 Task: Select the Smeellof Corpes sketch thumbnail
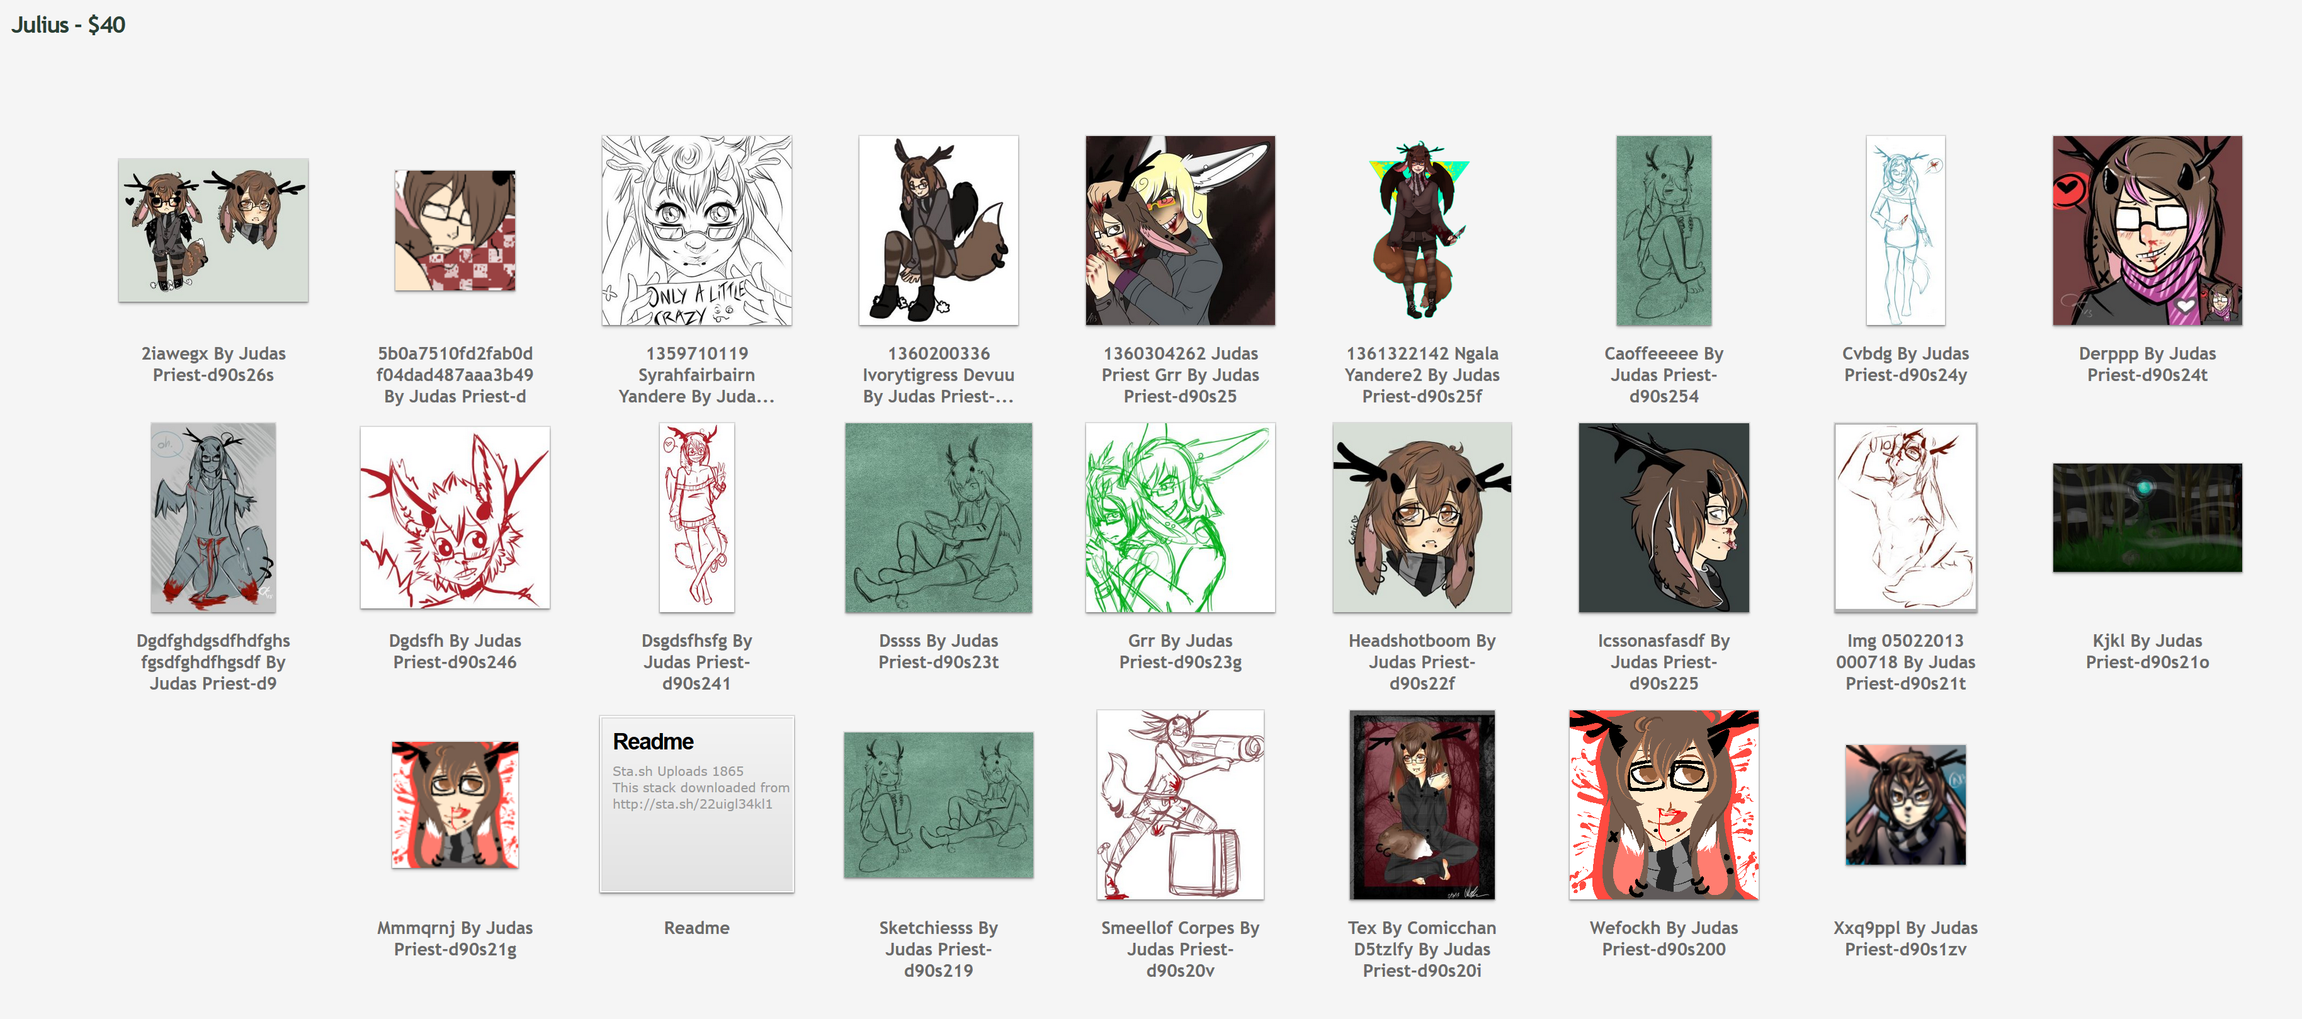coord(1179,804)
